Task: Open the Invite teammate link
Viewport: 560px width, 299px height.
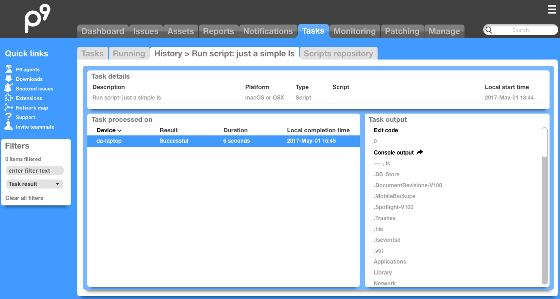Action: pos(35,127)
